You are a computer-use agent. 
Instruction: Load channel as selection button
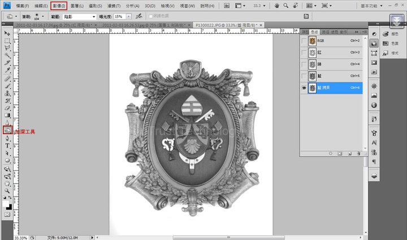click(x=331, y=154)
